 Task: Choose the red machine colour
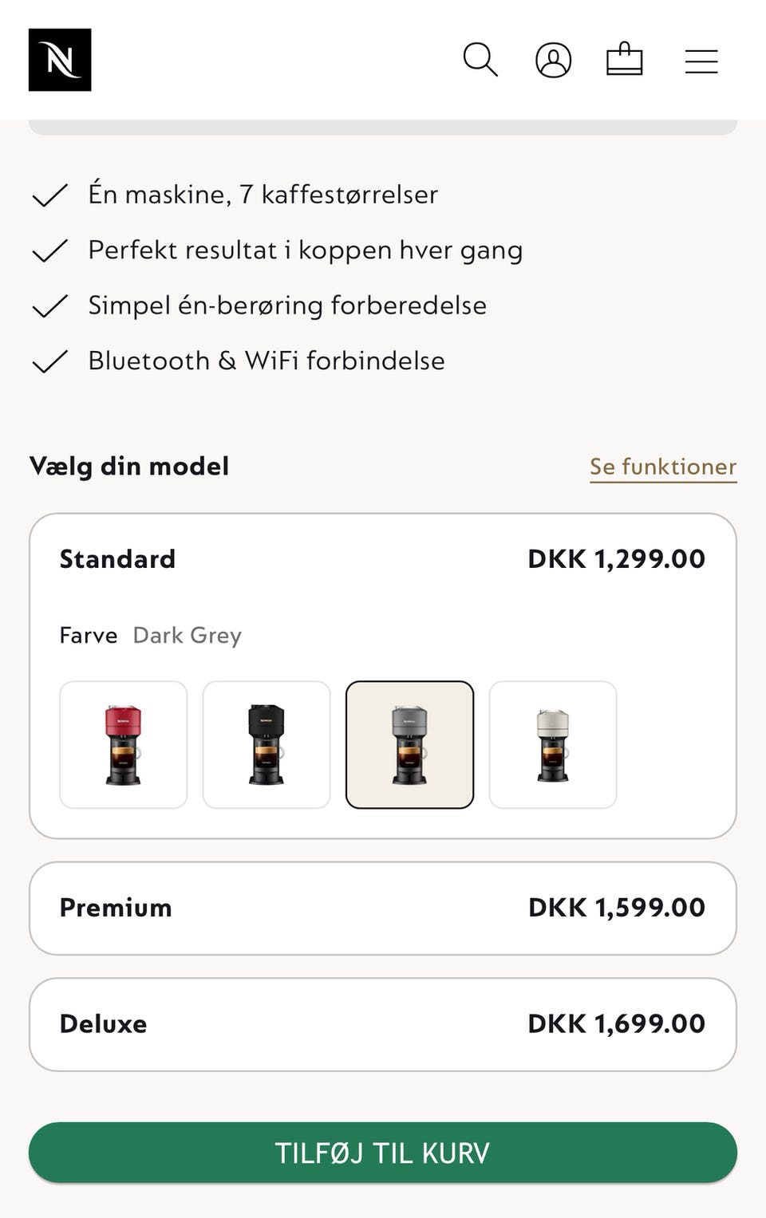(124, 744)
